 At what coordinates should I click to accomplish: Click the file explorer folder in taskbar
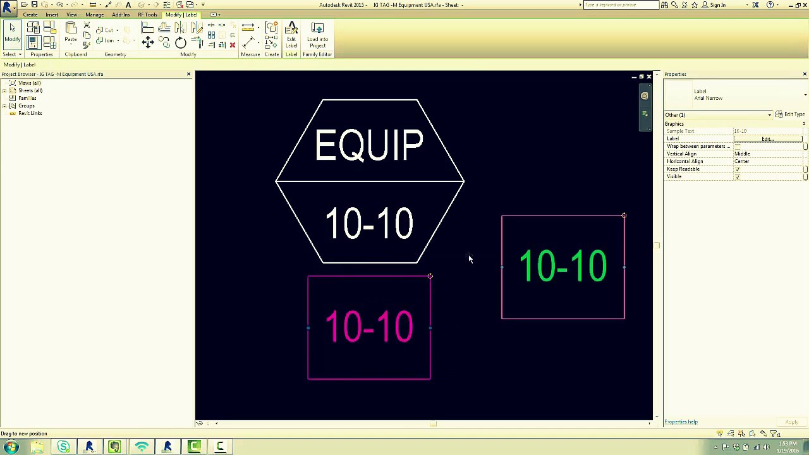point(37,447)
